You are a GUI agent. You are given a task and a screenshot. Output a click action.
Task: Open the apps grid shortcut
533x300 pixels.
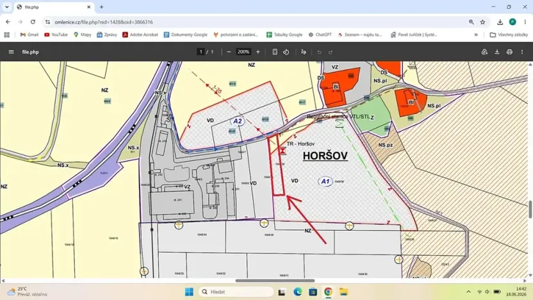pyautogui.click(x=7, y=35)
